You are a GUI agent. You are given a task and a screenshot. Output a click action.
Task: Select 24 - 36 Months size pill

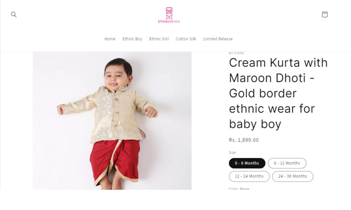[x=293, y=176]
